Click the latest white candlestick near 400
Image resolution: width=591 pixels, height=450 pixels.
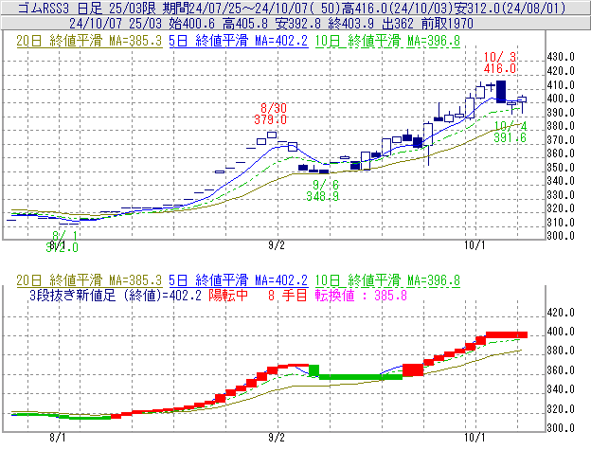coord(522,99)
